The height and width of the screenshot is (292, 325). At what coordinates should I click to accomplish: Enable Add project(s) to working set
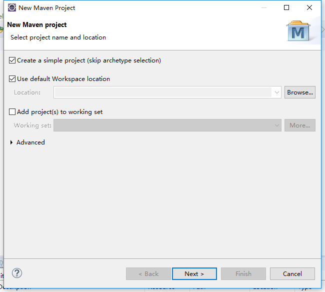point(12,112)
